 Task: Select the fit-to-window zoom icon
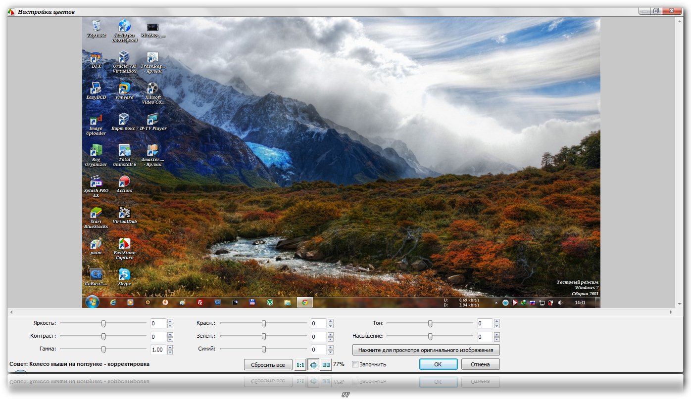click(313, 364)
